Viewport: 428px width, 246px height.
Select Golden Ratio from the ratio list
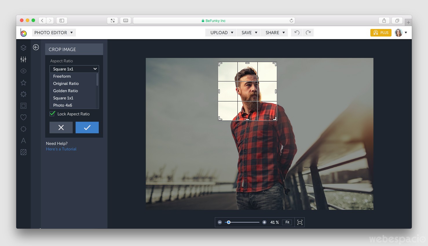pos(65,91)
